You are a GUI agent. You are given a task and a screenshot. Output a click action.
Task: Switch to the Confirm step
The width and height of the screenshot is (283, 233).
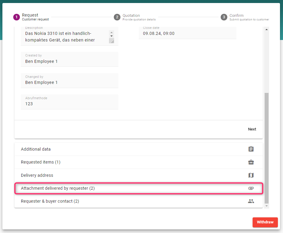[x=237, y=16]
